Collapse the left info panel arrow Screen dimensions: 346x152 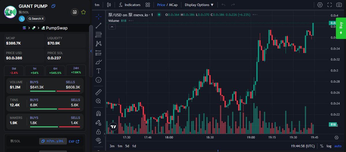[x=91, y=51]
